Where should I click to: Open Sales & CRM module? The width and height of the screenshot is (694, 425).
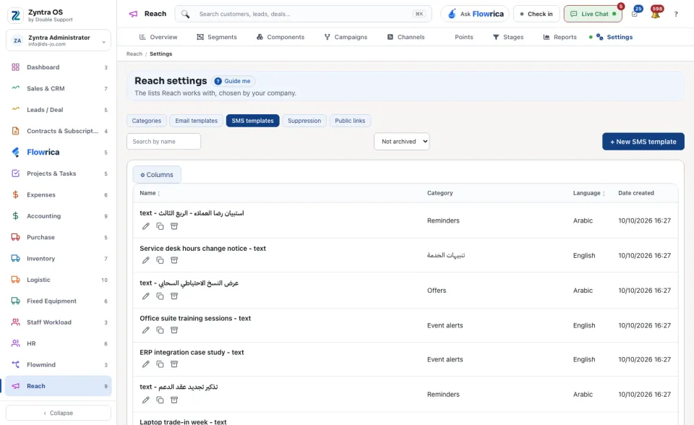click(59, 88)
